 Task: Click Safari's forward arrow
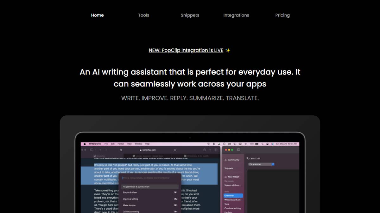pos(106,150)
